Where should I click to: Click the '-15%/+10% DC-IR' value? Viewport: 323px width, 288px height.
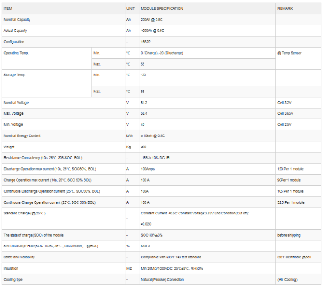tap(155, 158)
